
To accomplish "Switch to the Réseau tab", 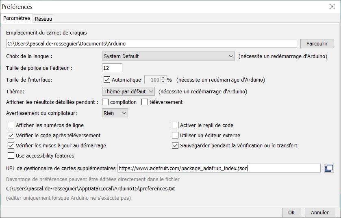I will point(43,19).
